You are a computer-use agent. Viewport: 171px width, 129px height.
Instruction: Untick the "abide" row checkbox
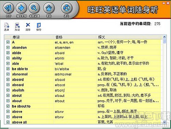pyautogui.click(x=8, y=53)
